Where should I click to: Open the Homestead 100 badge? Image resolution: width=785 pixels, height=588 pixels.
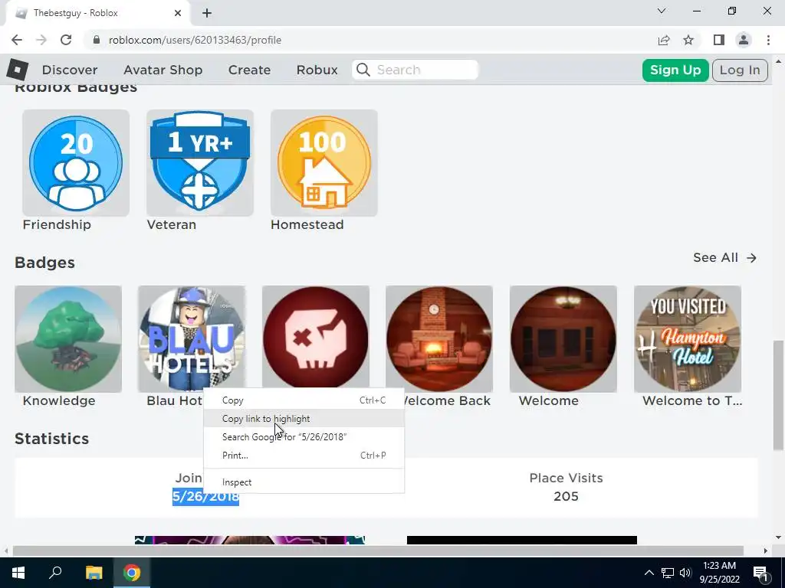click(x=324, y=163)
